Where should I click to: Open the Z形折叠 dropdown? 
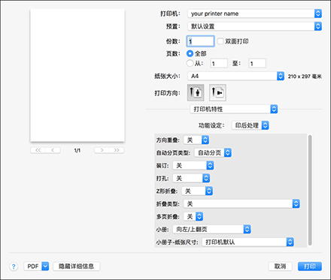[x=197, y=191]
